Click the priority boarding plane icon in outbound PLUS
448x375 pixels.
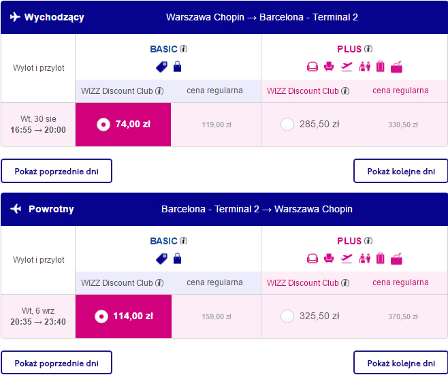[x=347, y=67]
